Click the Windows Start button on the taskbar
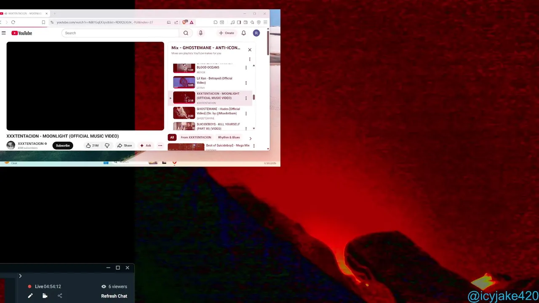 coord(106,162)
